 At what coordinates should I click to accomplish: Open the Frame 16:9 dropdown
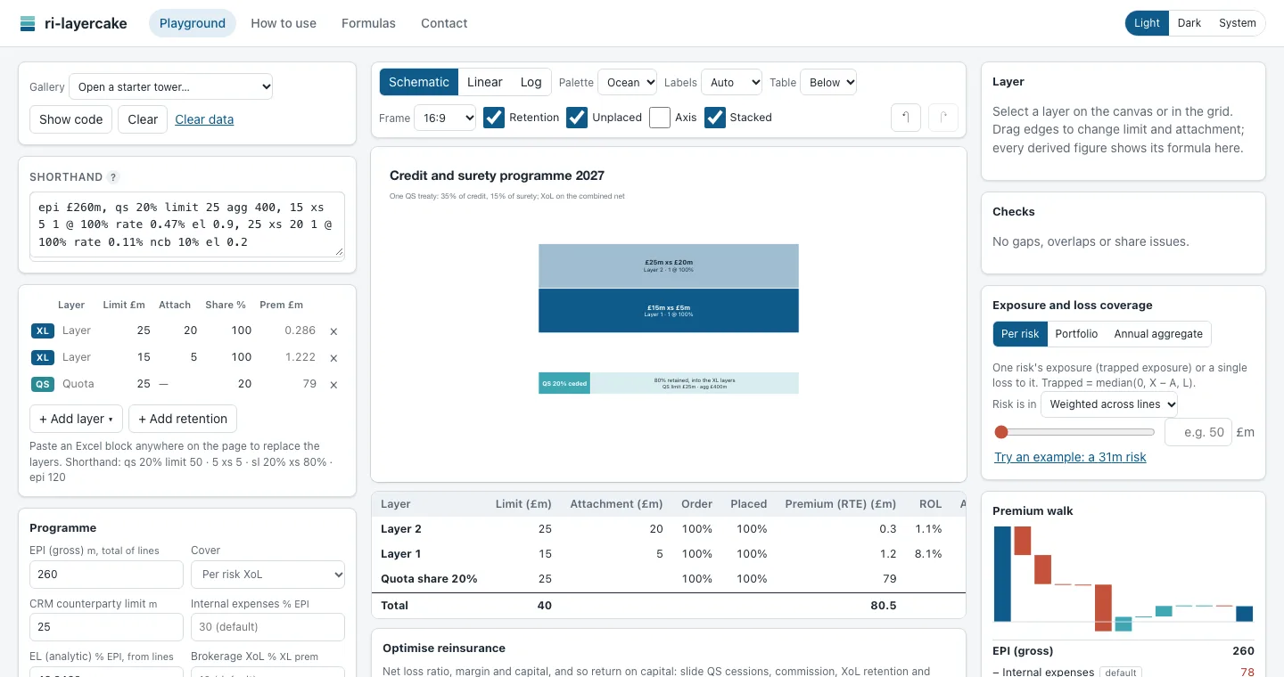tap(445, 118)
